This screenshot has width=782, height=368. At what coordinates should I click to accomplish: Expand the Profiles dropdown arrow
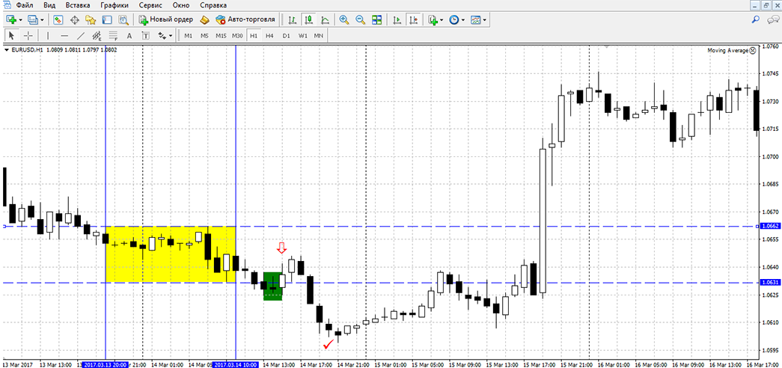click(x=43, y=20)
